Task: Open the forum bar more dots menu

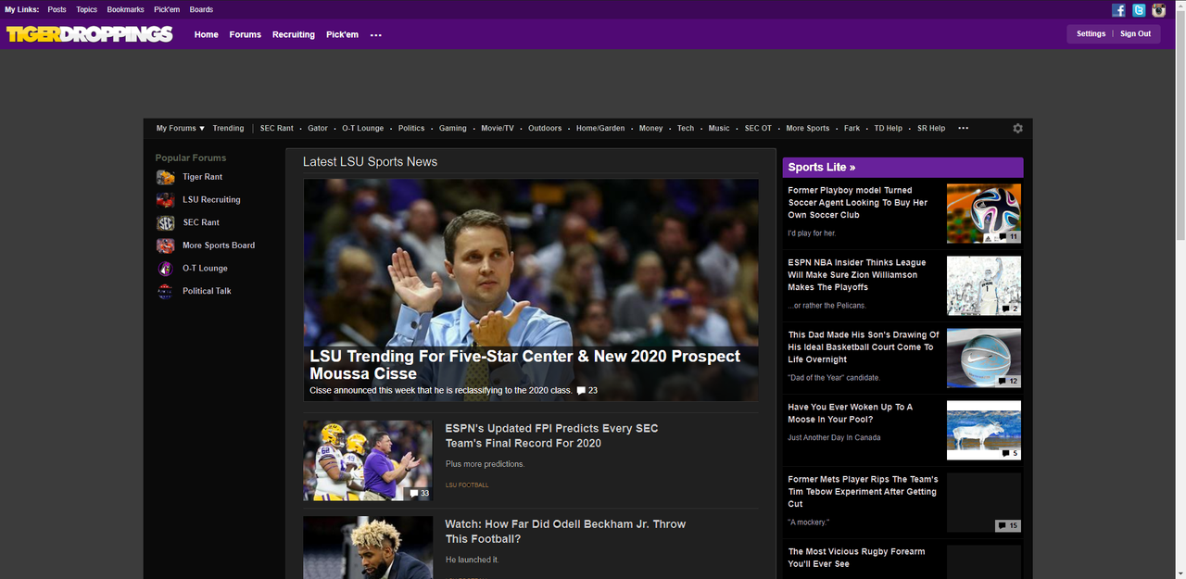Action: 963,129
